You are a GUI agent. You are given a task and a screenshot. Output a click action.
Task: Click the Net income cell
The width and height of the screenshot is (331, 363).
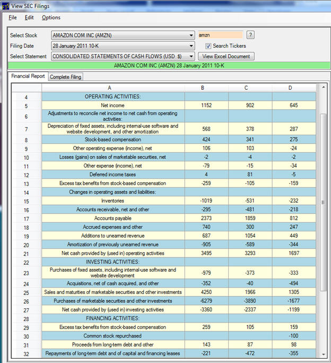pos(113,105)
